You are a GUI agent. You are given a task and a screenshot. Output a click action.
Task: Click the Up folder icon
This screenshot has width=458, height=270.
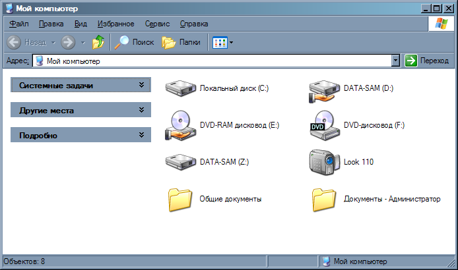click(98, 42)
